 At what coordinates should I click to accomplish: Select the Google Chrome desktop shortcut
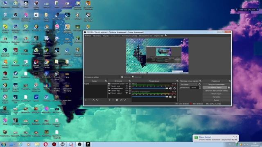point(46,64)
